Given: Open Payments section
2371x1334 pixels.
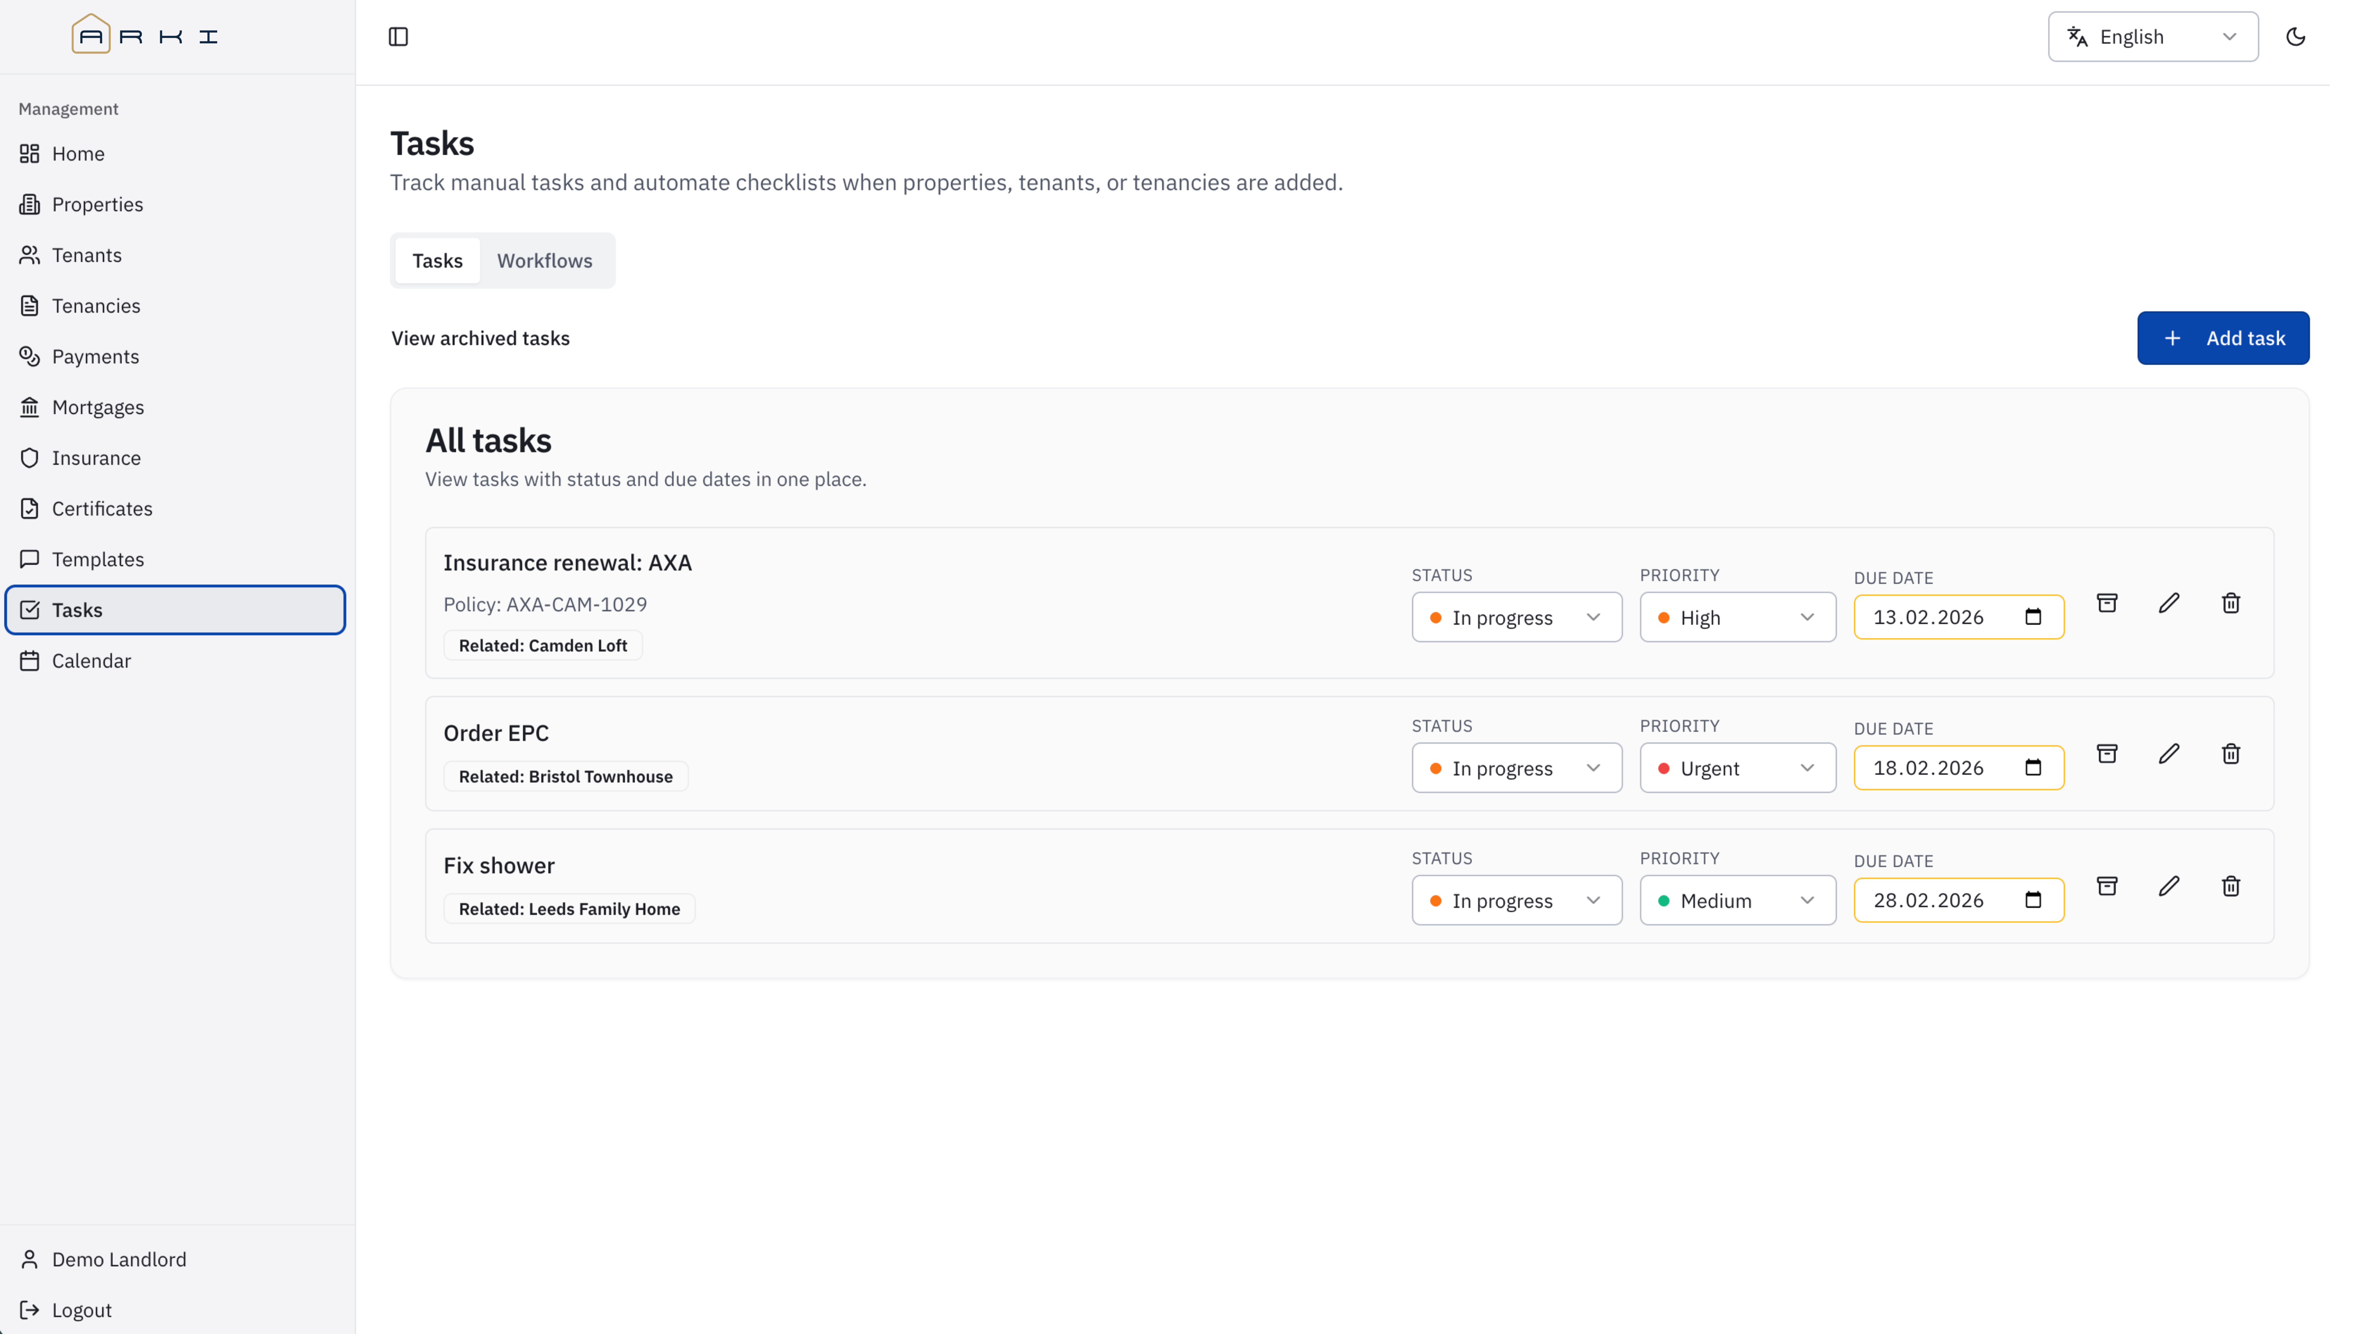Looking at the screenshot, I should tap(175, 356).
